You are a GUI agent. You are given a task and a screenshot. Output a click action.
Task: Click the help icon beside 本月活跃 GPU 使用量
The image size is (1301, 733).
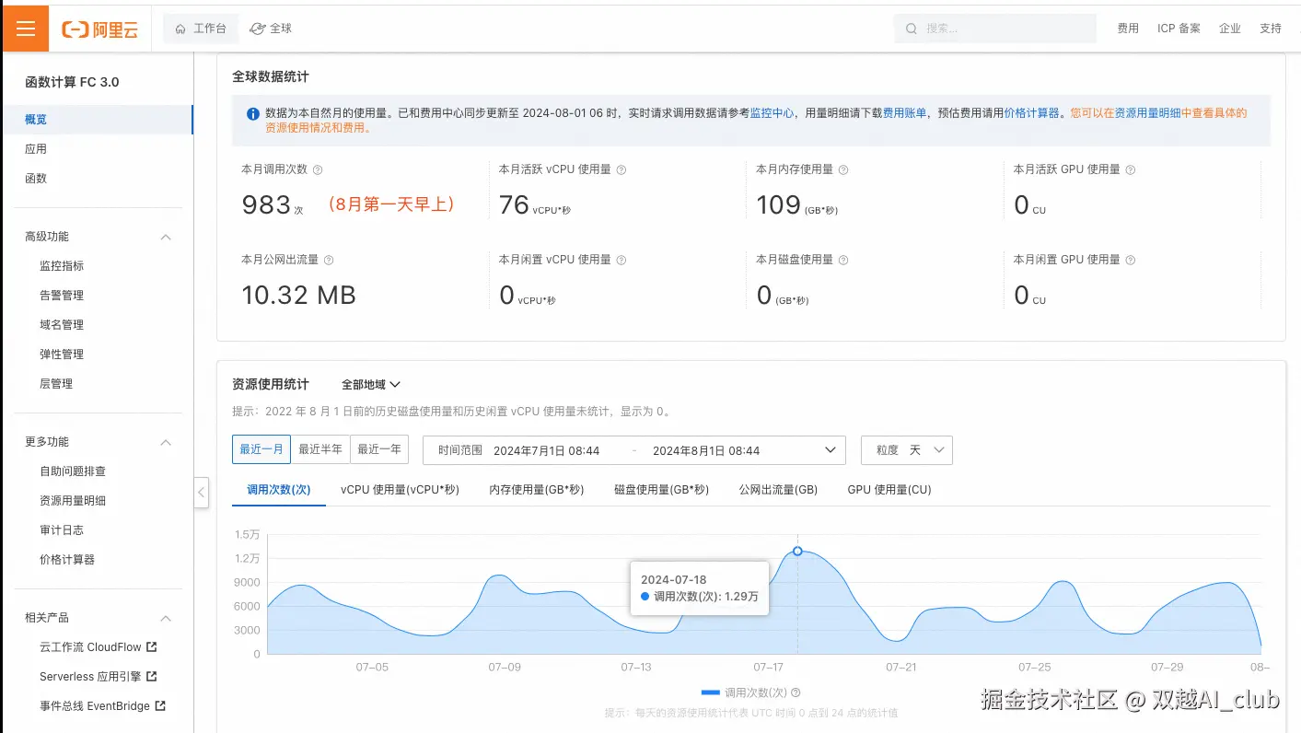click(x=1131, y=170)
